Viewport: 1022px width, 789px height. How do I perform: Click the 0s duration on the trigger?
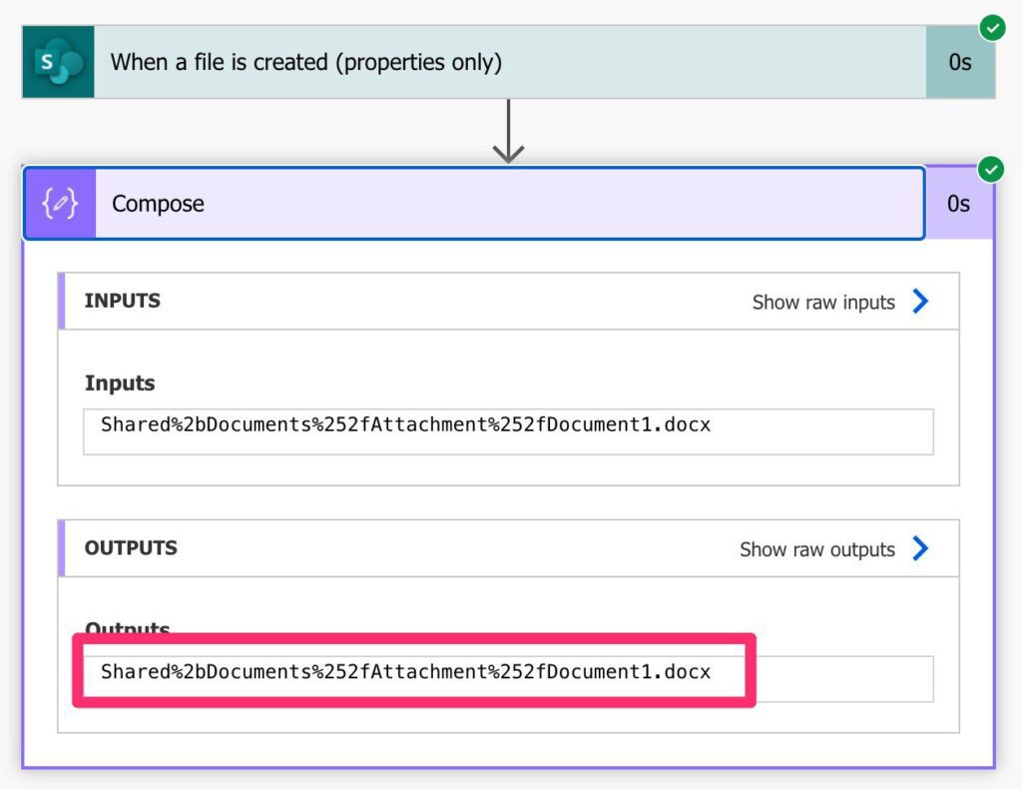coord(962,61)
